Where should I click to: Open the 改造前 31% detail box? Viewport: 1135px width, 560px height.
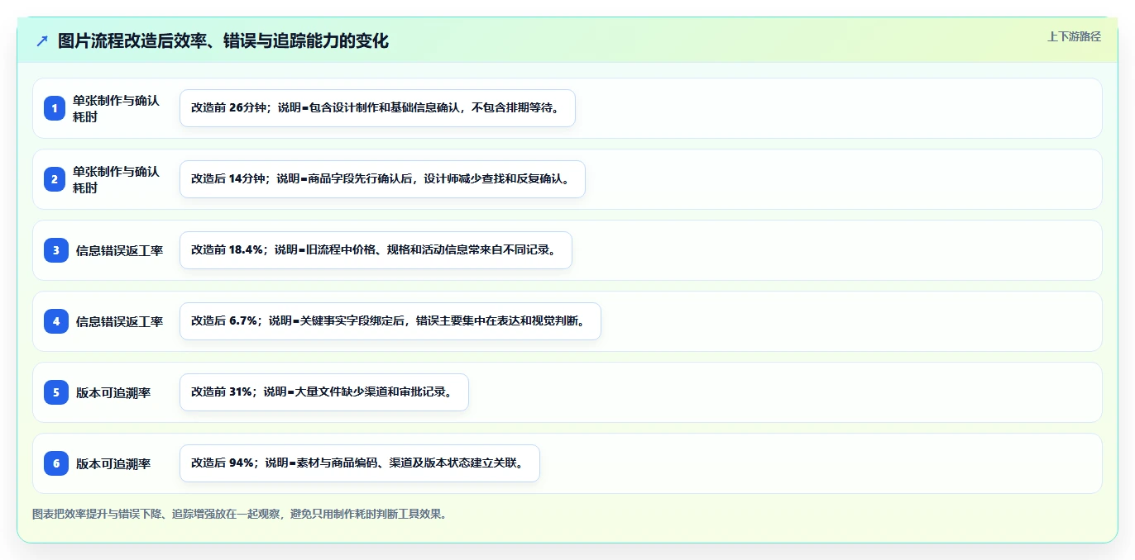point(324,392)
